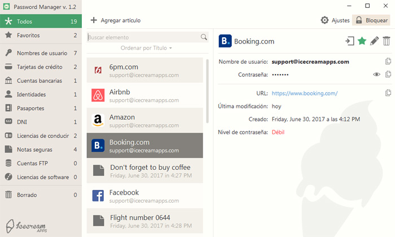
Task: Copy the Contraseña value
Action: tap(388, 74)
